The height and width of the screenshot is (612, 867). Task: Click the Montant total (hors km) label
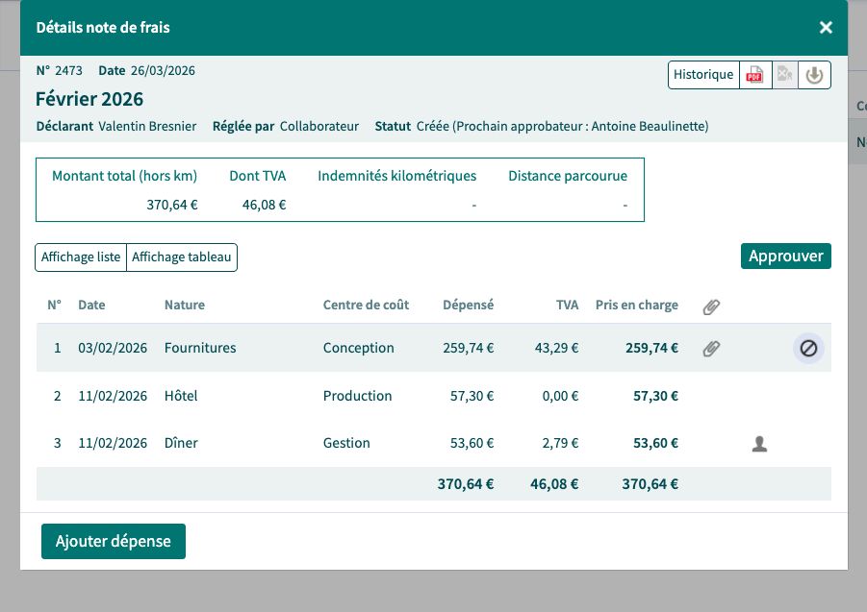[x=124, y=176]
